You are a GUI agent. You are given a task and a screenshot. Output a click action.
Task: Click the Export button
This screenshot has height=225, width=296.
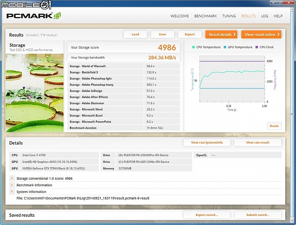click(x=190, y=35)
